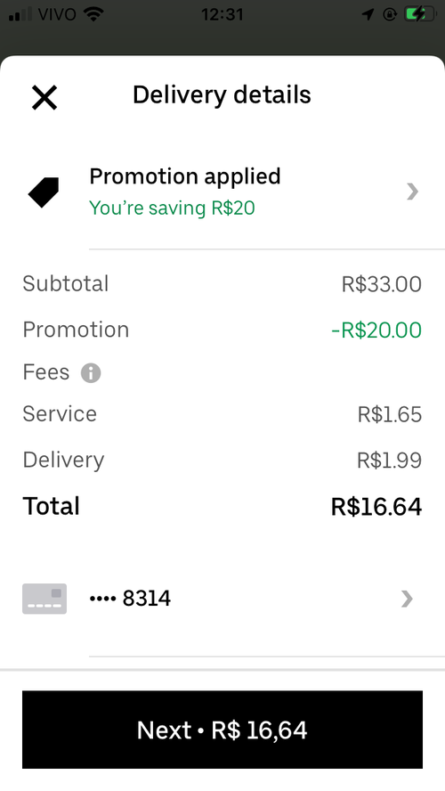Select the Promotion applied row title
The width and height of the screenshot is (445, 791).
[185, 176]
